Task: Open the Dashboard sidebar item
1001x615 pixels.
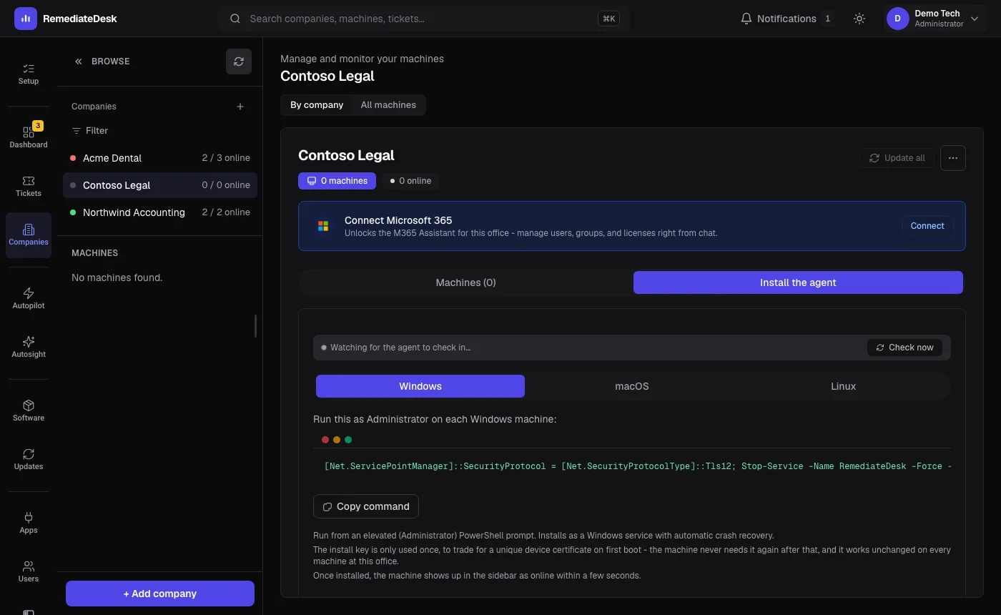Action: [x=29, y=137]
